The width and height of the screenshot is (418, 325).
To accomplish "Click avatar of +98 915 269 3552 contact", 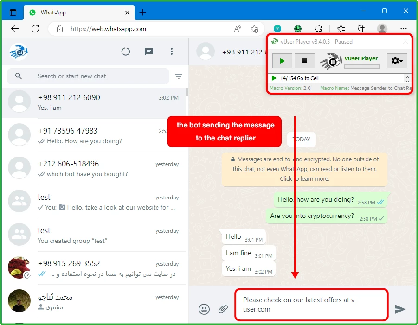I will (19, 268).
